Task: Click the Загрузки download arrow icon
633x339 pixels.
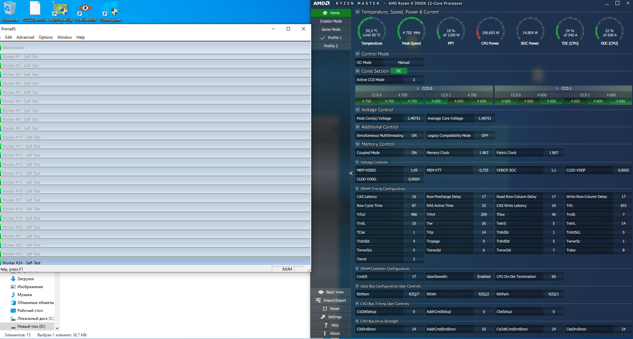Action: tap(13, 279)
